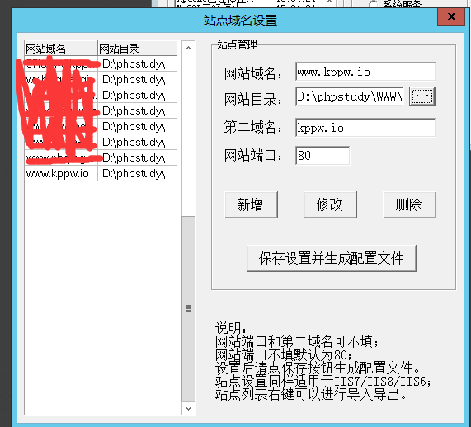Click the 新增 button to add site
The width and height of the screenshot is (471, 427).
[x=251, y=204]
